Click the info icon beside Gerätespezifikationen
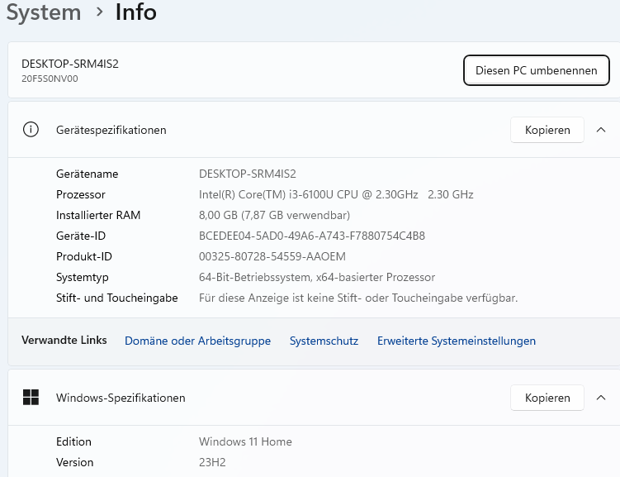620x477 pixels. [31, 130]
